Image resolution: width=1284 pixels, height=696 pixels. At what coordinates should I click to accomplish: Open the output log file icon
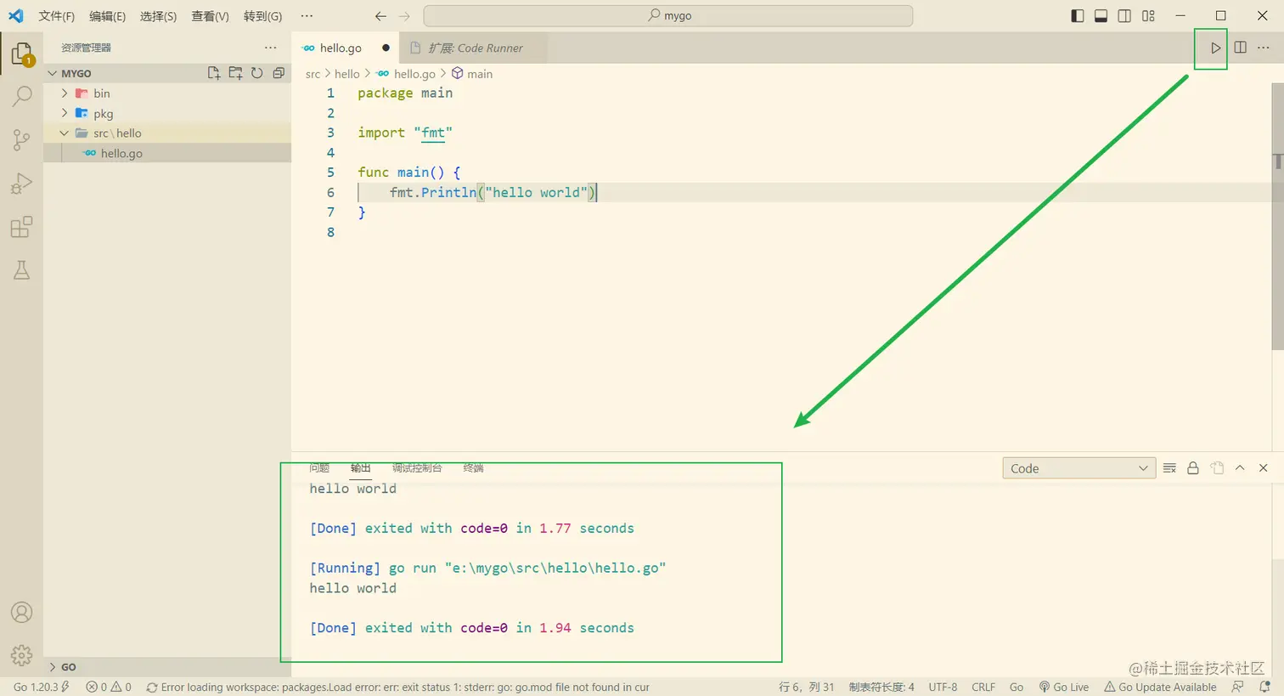[1217, 468]
